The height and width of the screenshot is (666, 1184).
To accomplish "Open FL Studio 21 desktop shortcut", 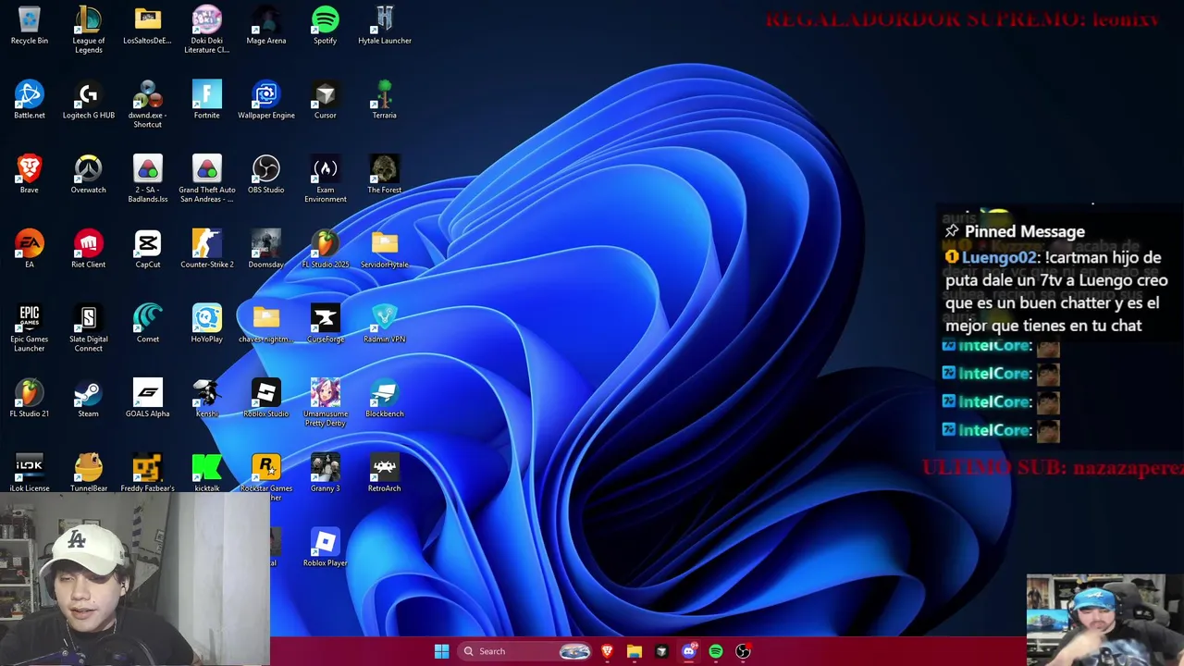I will (x=30, y=398).
